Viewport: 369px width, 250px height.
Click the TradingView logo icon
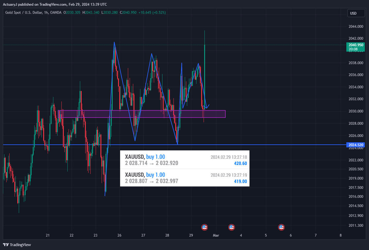[x=6, y=245]
